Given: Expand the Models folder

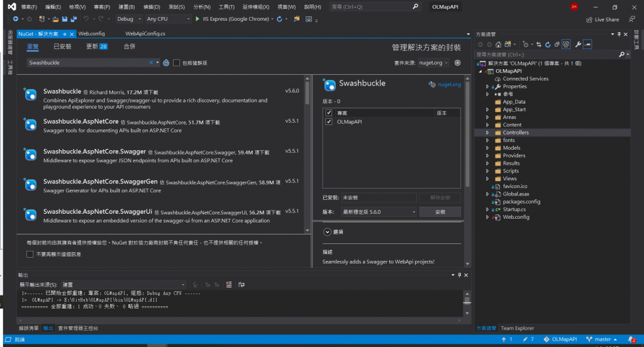Looking at the screenshot, I should point(487,148).
